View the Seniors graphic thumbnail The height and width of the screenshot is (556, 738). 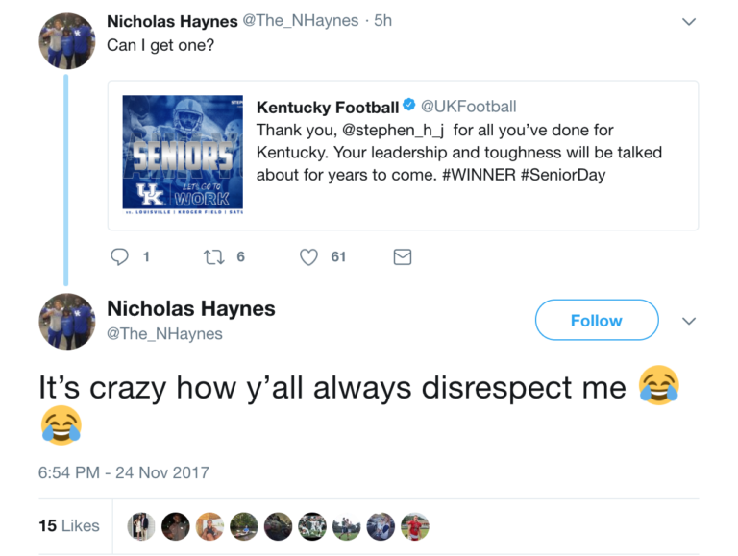(x=183, y=155)
